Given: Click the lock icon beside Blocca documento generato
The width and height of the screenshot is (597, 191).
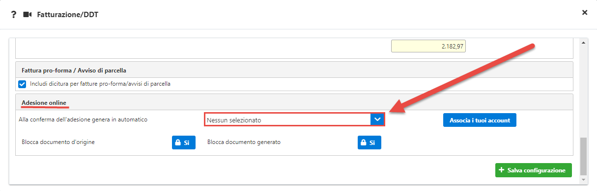Looking at the screenshot, I should coord(364,143).
